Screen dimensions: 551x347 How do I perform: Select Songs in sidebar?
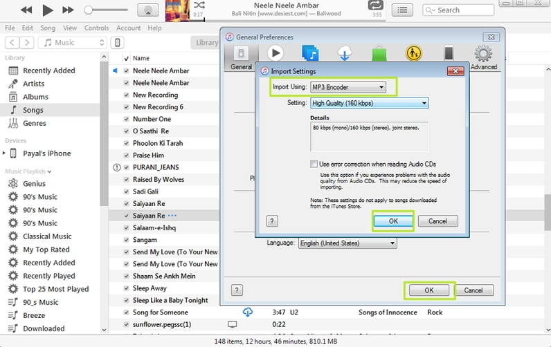pos(50,110)
